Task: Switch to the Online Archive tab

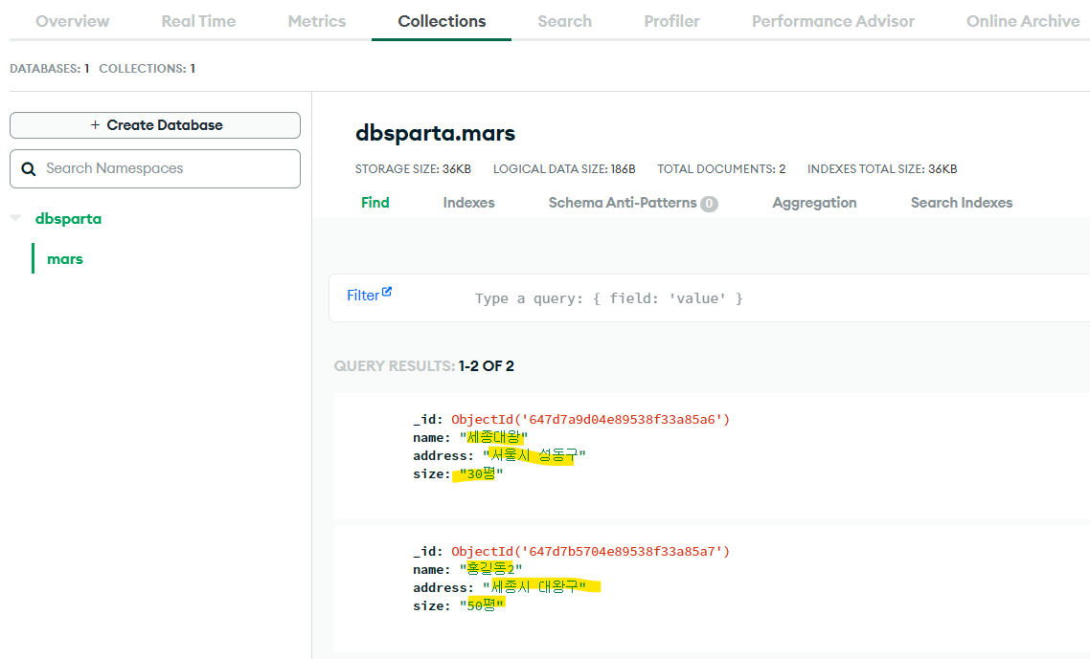Action: tap(1023, 22)
